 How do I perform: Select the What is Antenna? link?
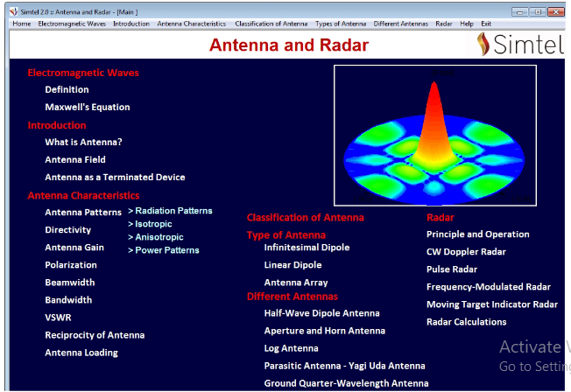83,143
